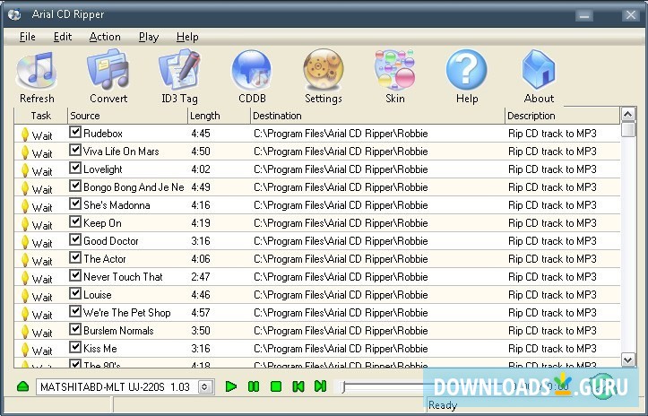Viewport: 648px width, 416px height.
Task: Sort by the Description column header
Action: click(x=563, y=116)
